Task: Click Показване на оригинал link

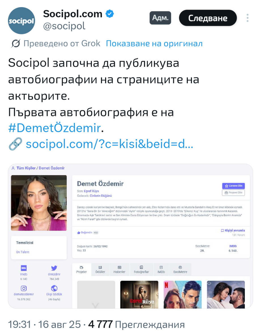Action: click(x=154, y=43)
